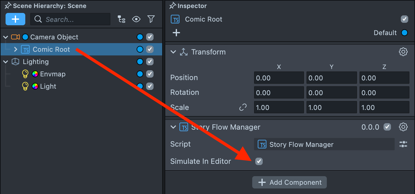Toggle Envmap object enabled checkbox
Image resolution: width=415 pixels, height=194 pixels.
(x=150, y=74)
